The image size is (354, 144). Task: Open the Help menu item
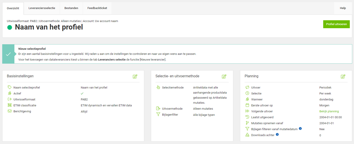pos(343,8)
